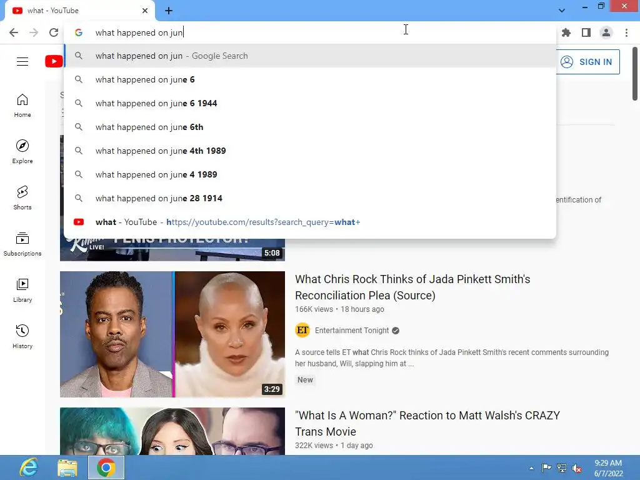The width and height of the screenshot is (640, 480).
Task: Click the browser forward arrow
Action: tap(34, 32)
